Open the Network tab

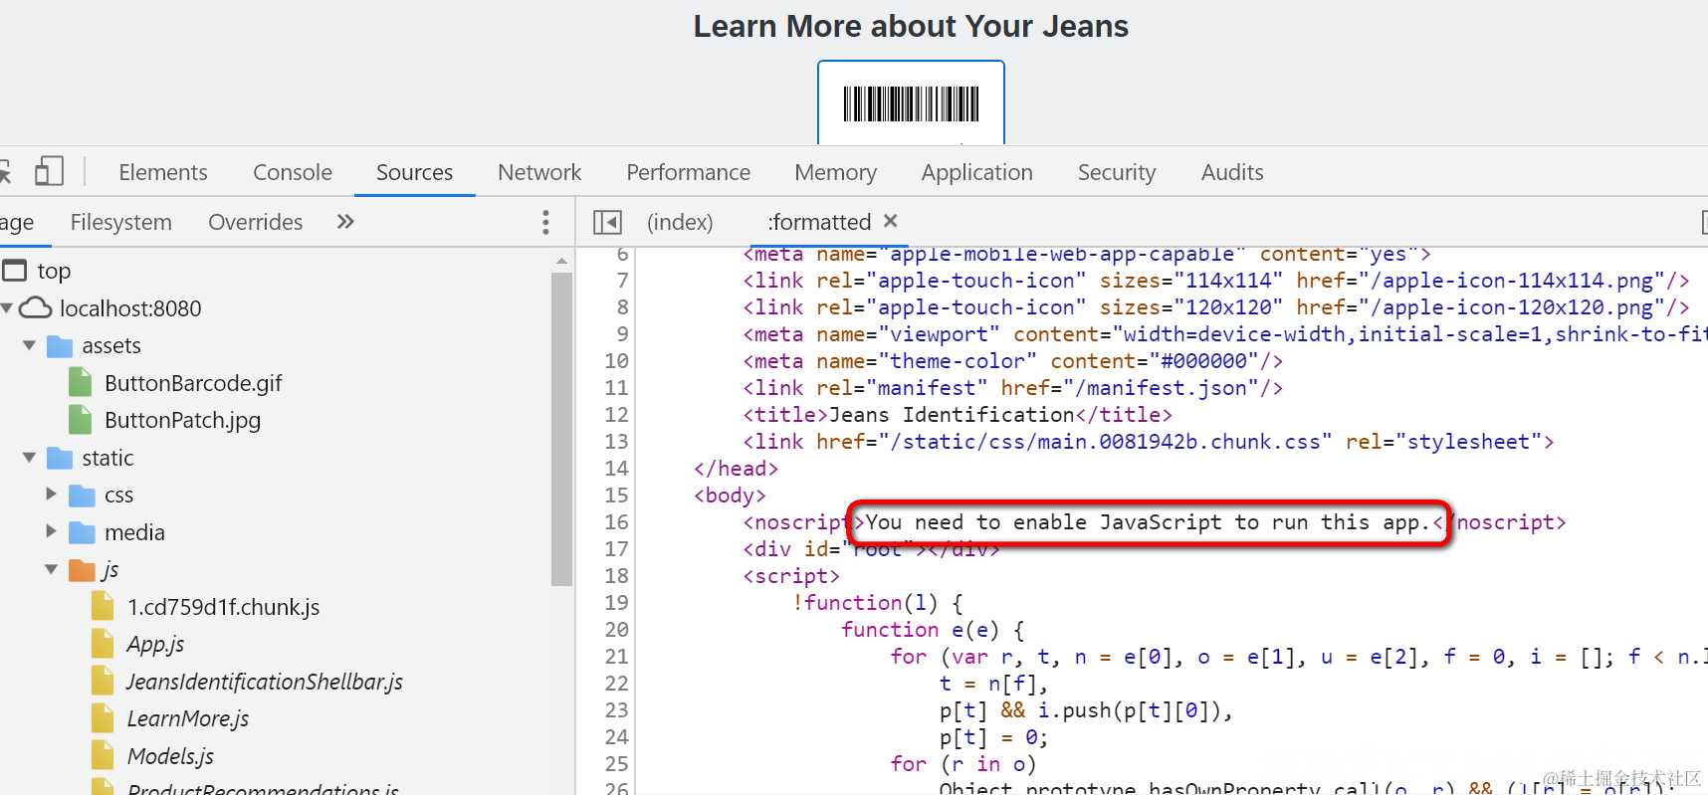[x=539, y=172]
